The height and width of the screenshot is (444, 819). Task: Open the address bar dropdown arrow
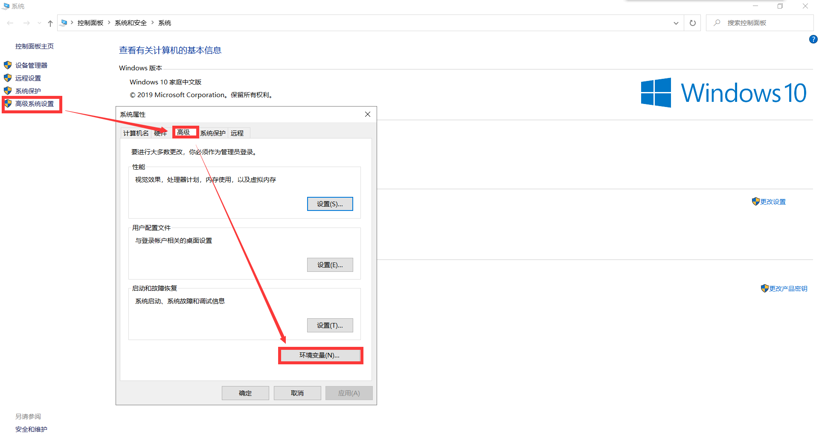675,23
